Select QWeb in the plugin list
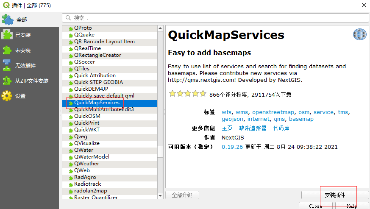Viewport: 370px width, 209px height. pos(109,170)
